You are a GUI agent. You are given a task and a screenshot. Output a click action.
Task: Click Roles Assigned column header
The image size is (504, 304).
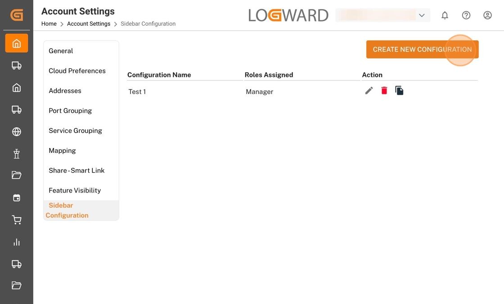[269, 75]
